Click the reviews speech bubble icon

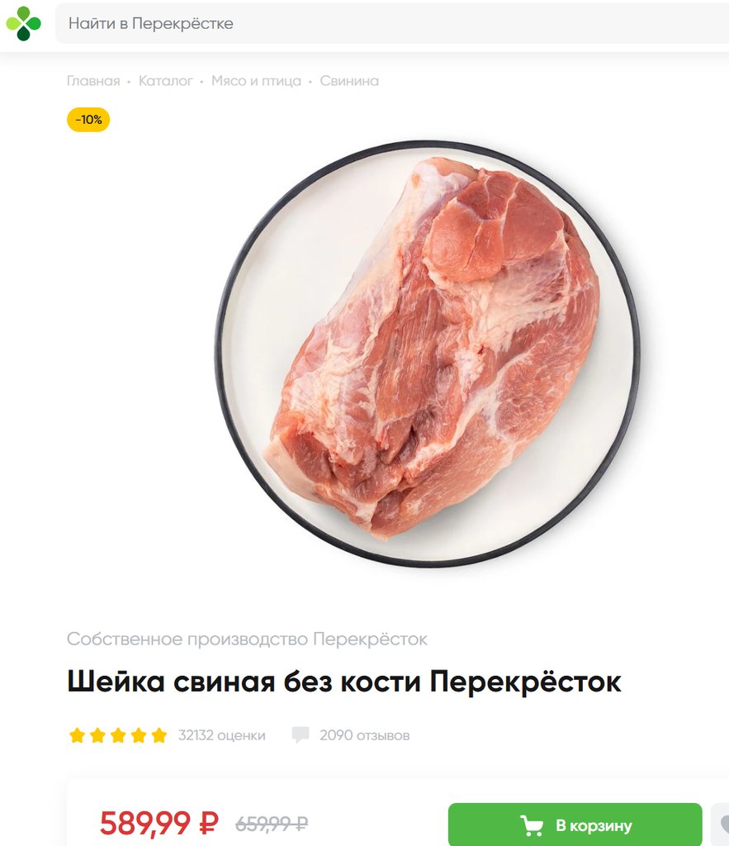coord(301,734)
